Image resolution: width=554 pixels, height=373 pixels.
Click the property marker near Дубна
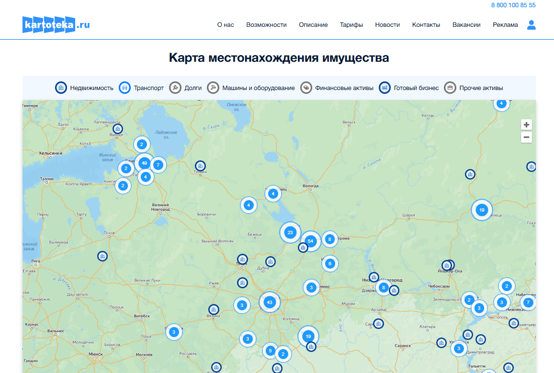[x=271, y=262]
